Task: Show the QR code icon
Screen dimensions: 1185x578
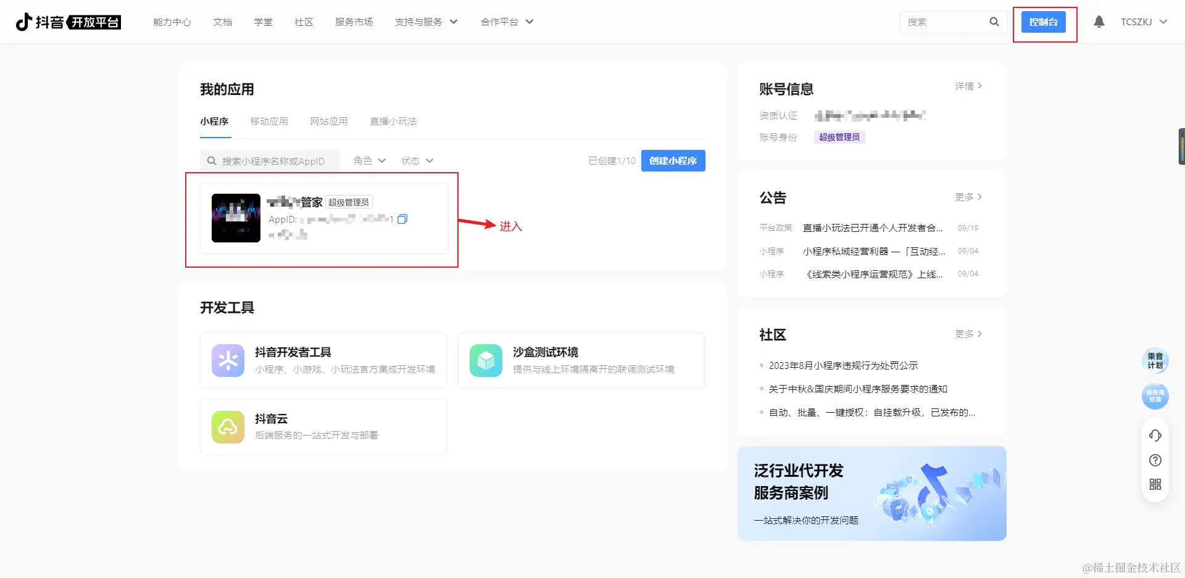Action: 1155,484
